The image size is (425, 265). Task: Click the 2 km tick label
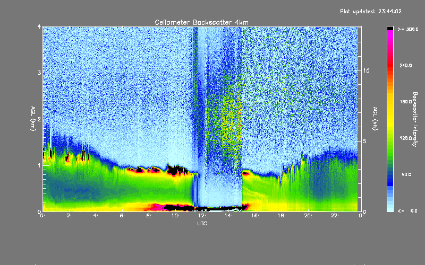coord(39,119)
